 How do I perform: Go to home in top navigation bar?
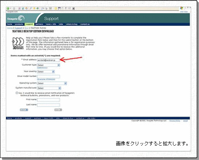[10, 24]
